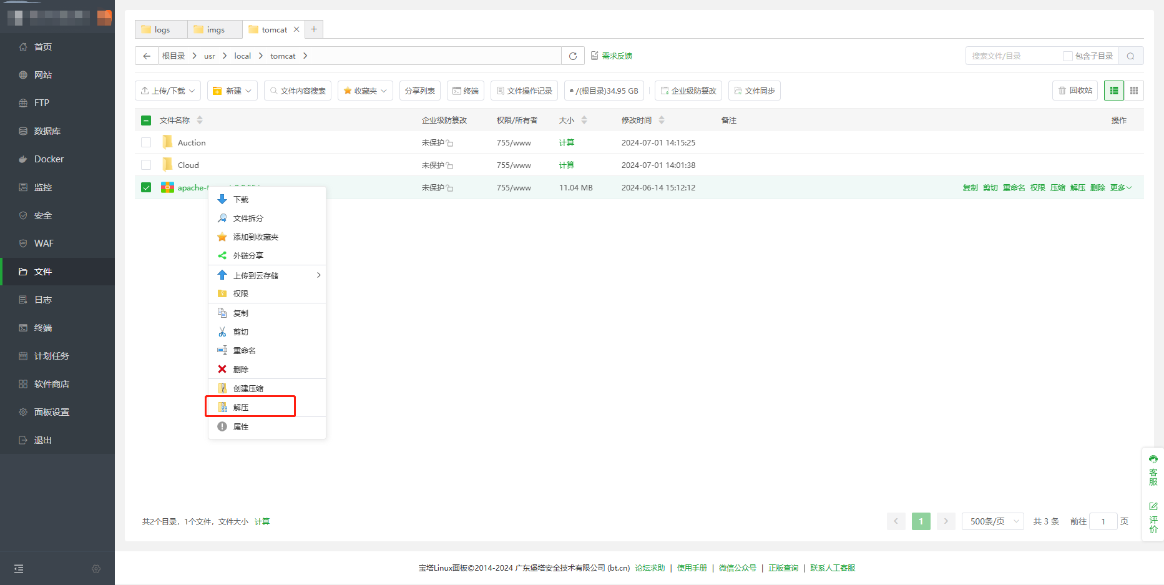Toggle the include subdirectories checkbox

tap(1067, 56)
